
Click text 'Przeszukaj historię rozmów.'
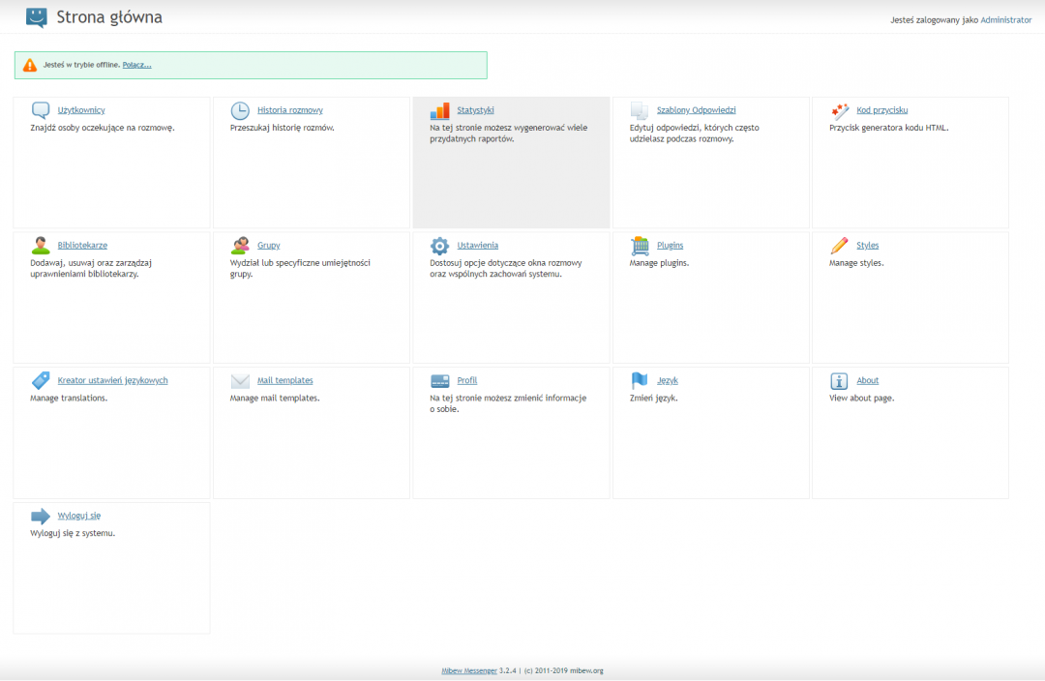282,128
